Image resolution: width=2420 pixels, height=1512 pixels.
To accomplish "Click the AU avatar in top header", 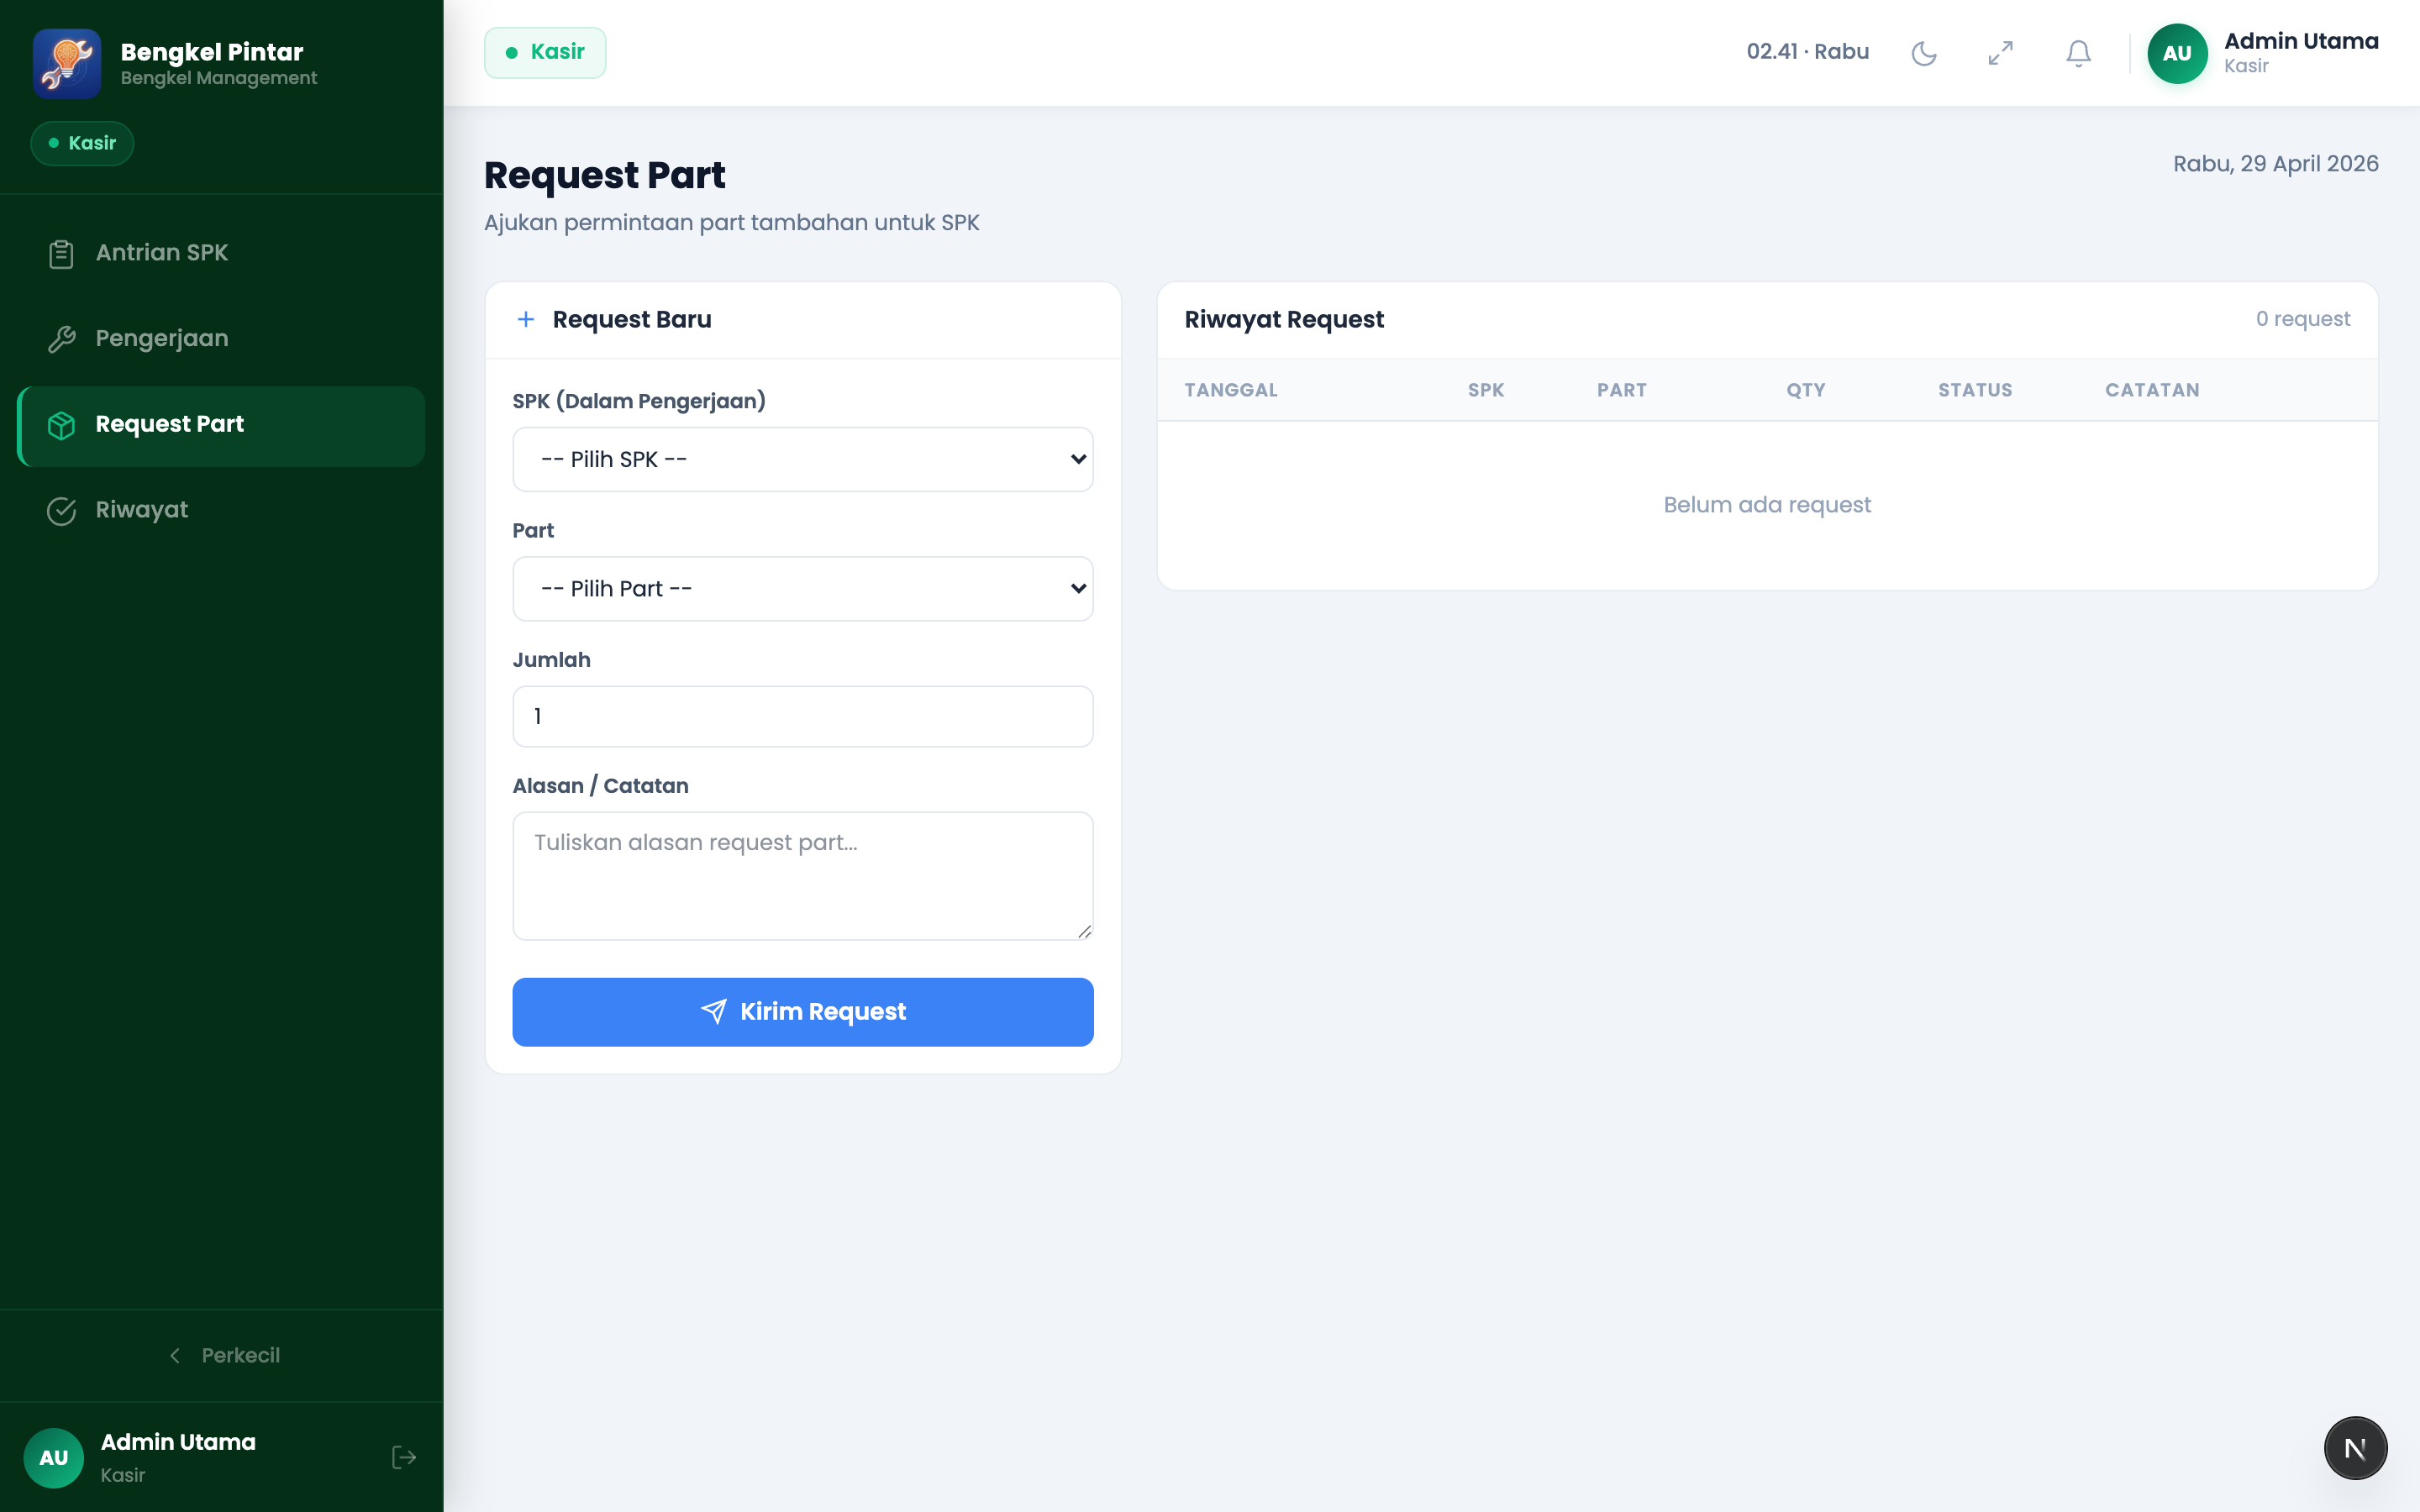I will point(2177,53).
